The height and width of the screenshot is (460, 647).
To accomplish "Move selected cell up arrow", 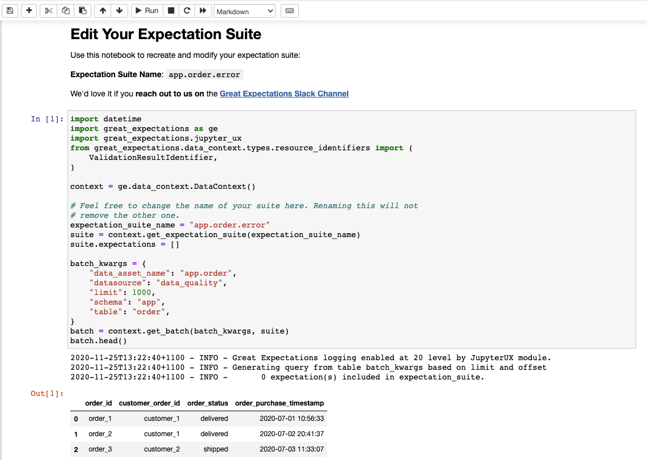I will (103, 11).
